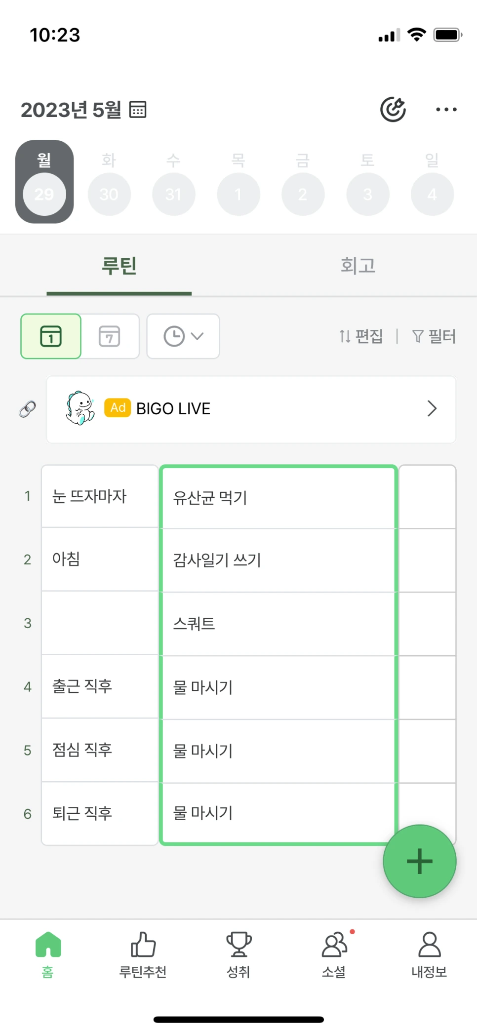Screen dimensions: 477x1033
Task: Tap the 스쿼트 routine row
Action: [x=278, y=624]
